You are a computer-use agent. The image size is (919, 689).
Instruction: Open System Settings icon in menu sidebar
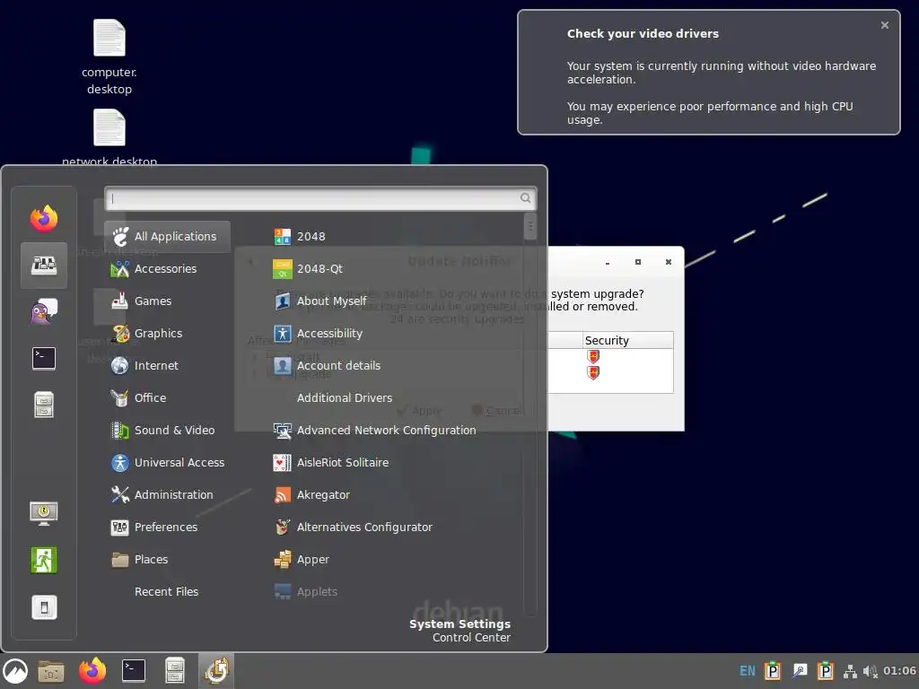point(44,266)
